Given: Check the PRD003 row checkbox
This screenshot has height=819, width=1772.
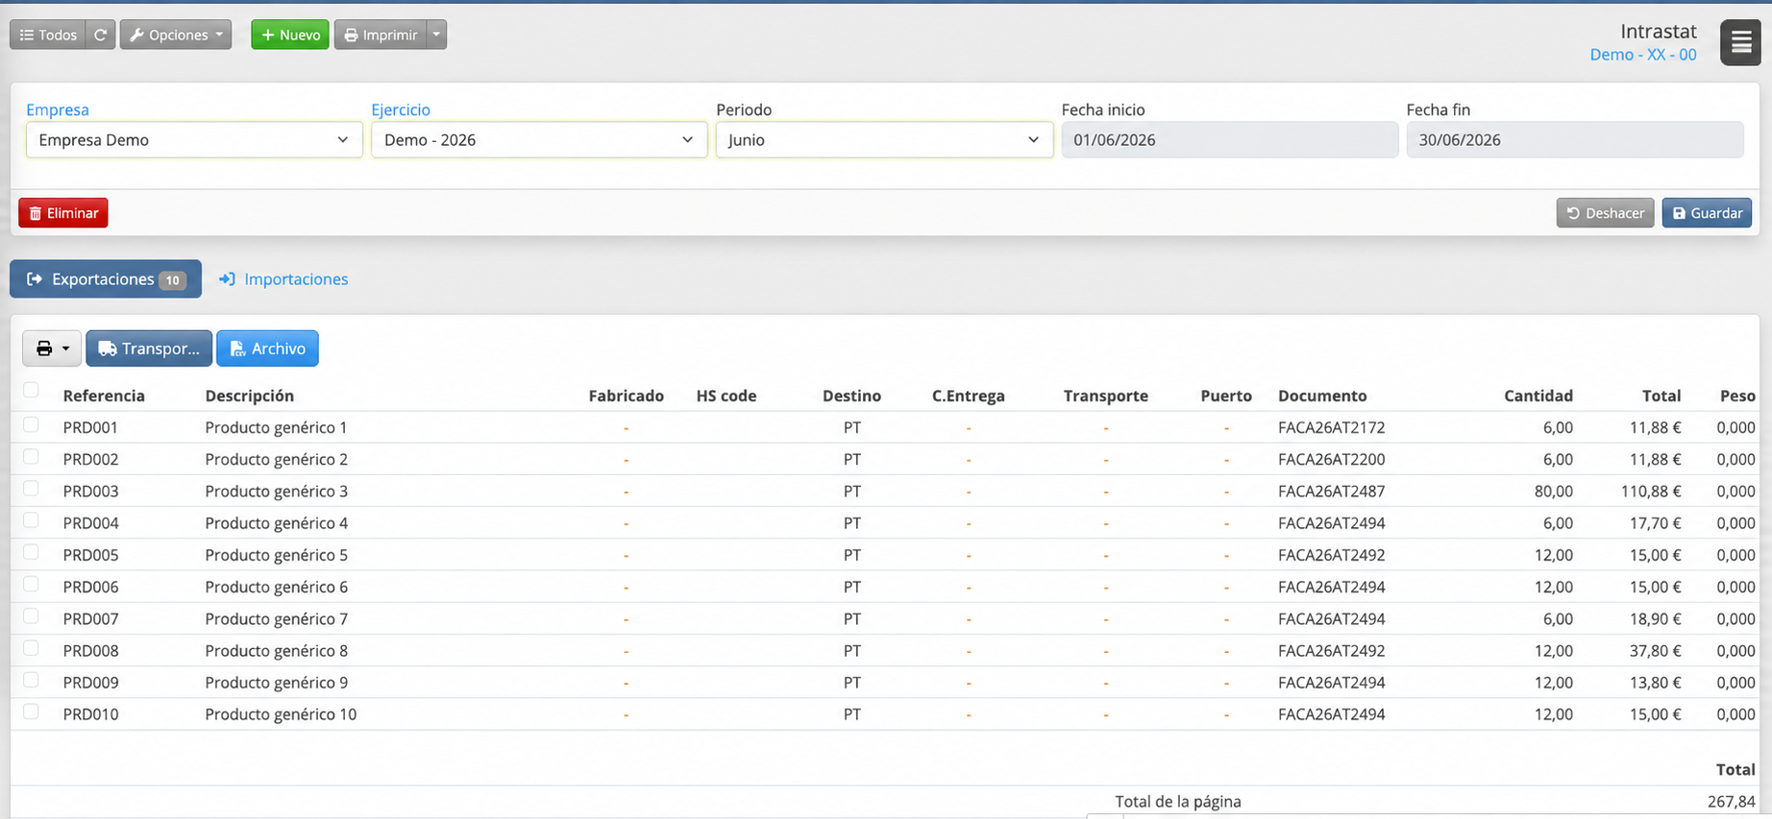Looking at the screenshot, I should pos(31,489).
